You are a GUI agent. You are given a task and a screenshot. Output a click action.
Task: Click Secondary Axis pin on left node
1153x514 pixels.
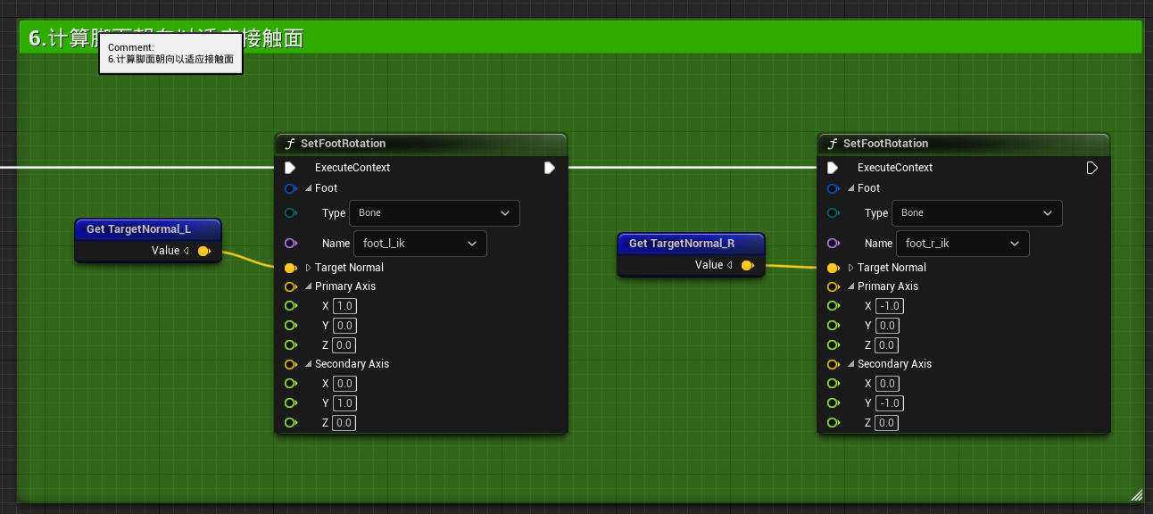click(290, 364)
